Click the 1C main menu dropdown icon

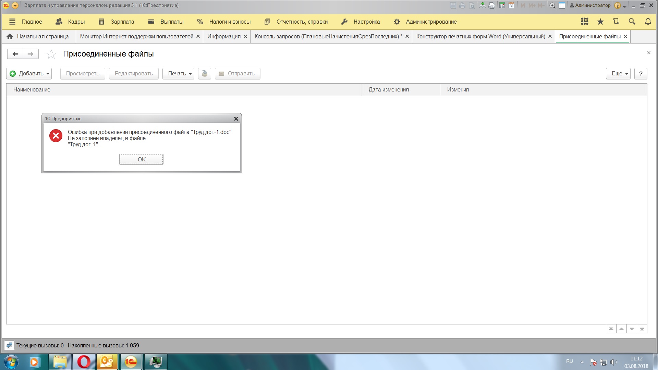(15, 5)
